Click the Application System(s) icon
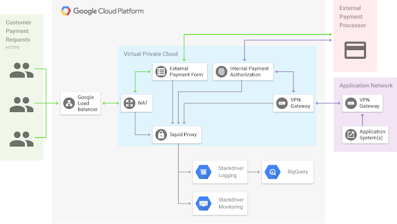 pos(351,135)
